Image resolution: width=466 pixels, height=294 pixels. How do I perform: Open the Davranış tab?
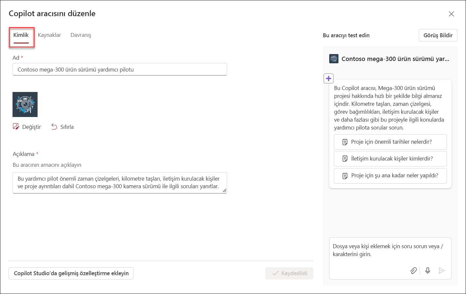click(81, 35)
